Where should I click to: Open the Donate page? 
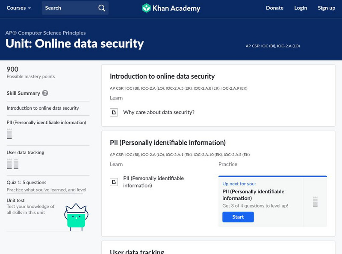(x=274, y=8)
